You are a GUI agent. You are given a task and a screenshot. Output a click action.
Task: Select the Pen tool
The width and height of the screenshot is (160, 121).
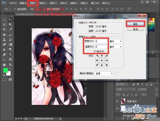(x=4, y=55)
